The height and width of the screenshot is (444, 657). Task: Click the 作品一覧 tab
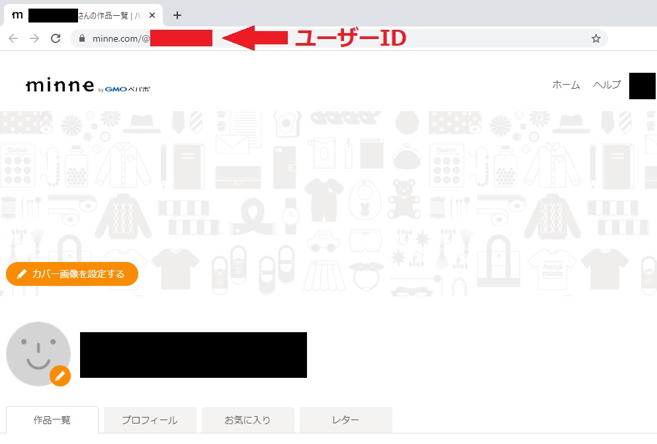(x=51, y=420)
